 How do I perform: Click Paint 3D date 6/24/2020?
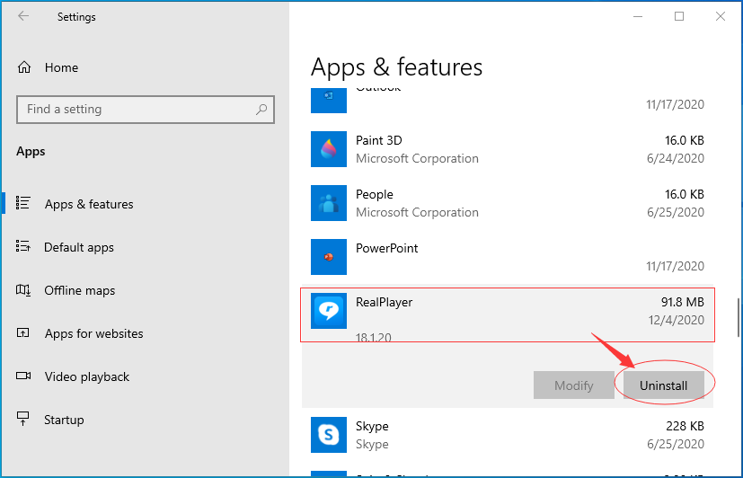[676, 158]
